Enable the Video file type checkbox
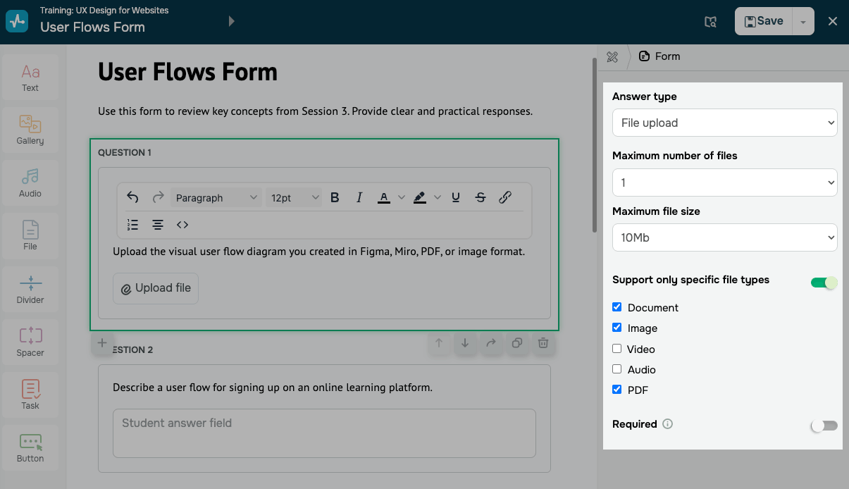849x489 pixels. coord(617,349)
